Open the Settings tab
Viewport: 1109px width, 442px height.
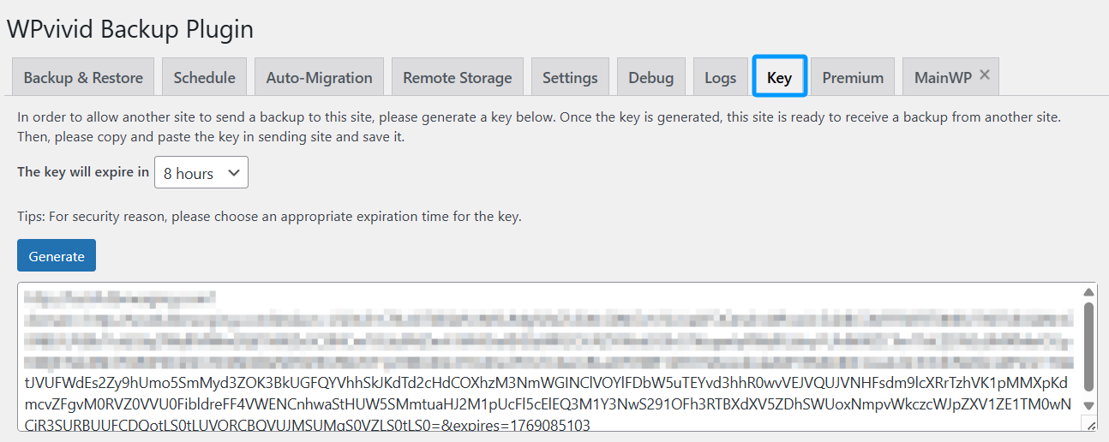click(570, 78)
